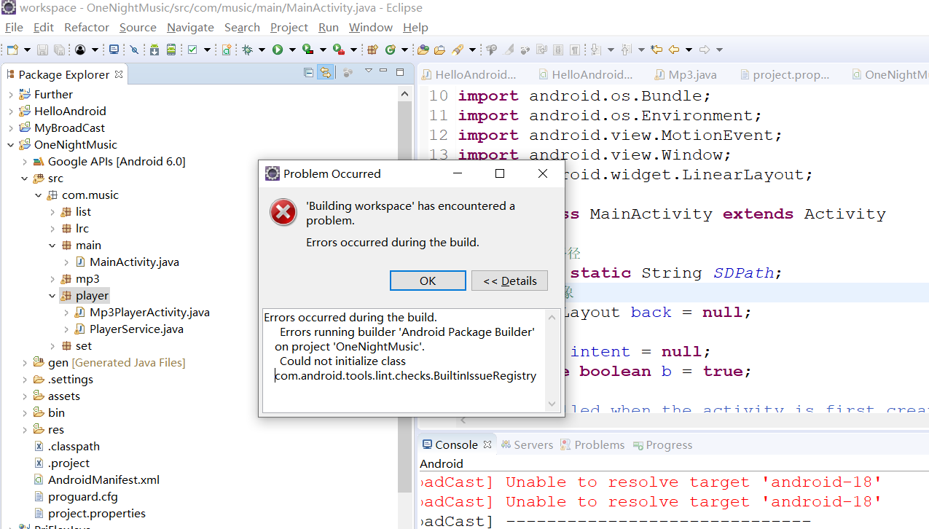Close the Package Explorer tab X
Image resolution: width=929 pixels, height=529 pixels.
click(119, 74)
